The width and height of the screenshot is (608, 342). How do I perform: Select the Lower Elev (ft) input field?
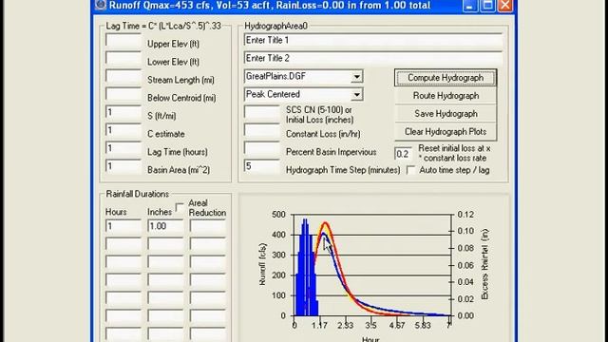[123, 58]
